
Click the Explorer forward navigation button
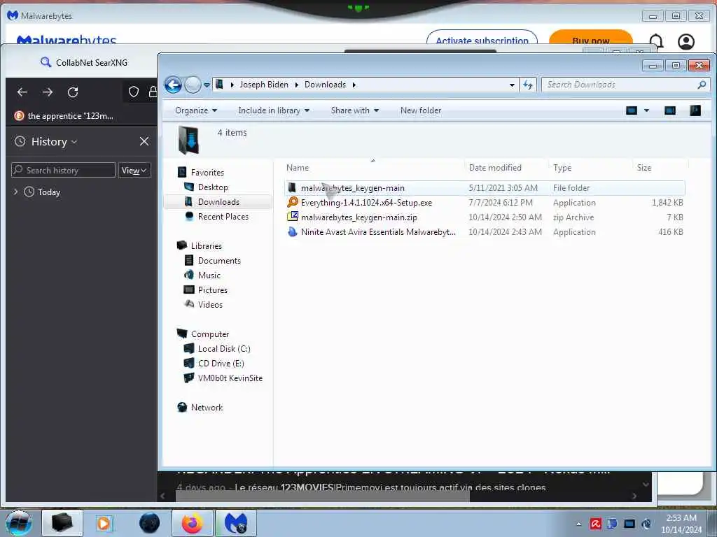193,85
